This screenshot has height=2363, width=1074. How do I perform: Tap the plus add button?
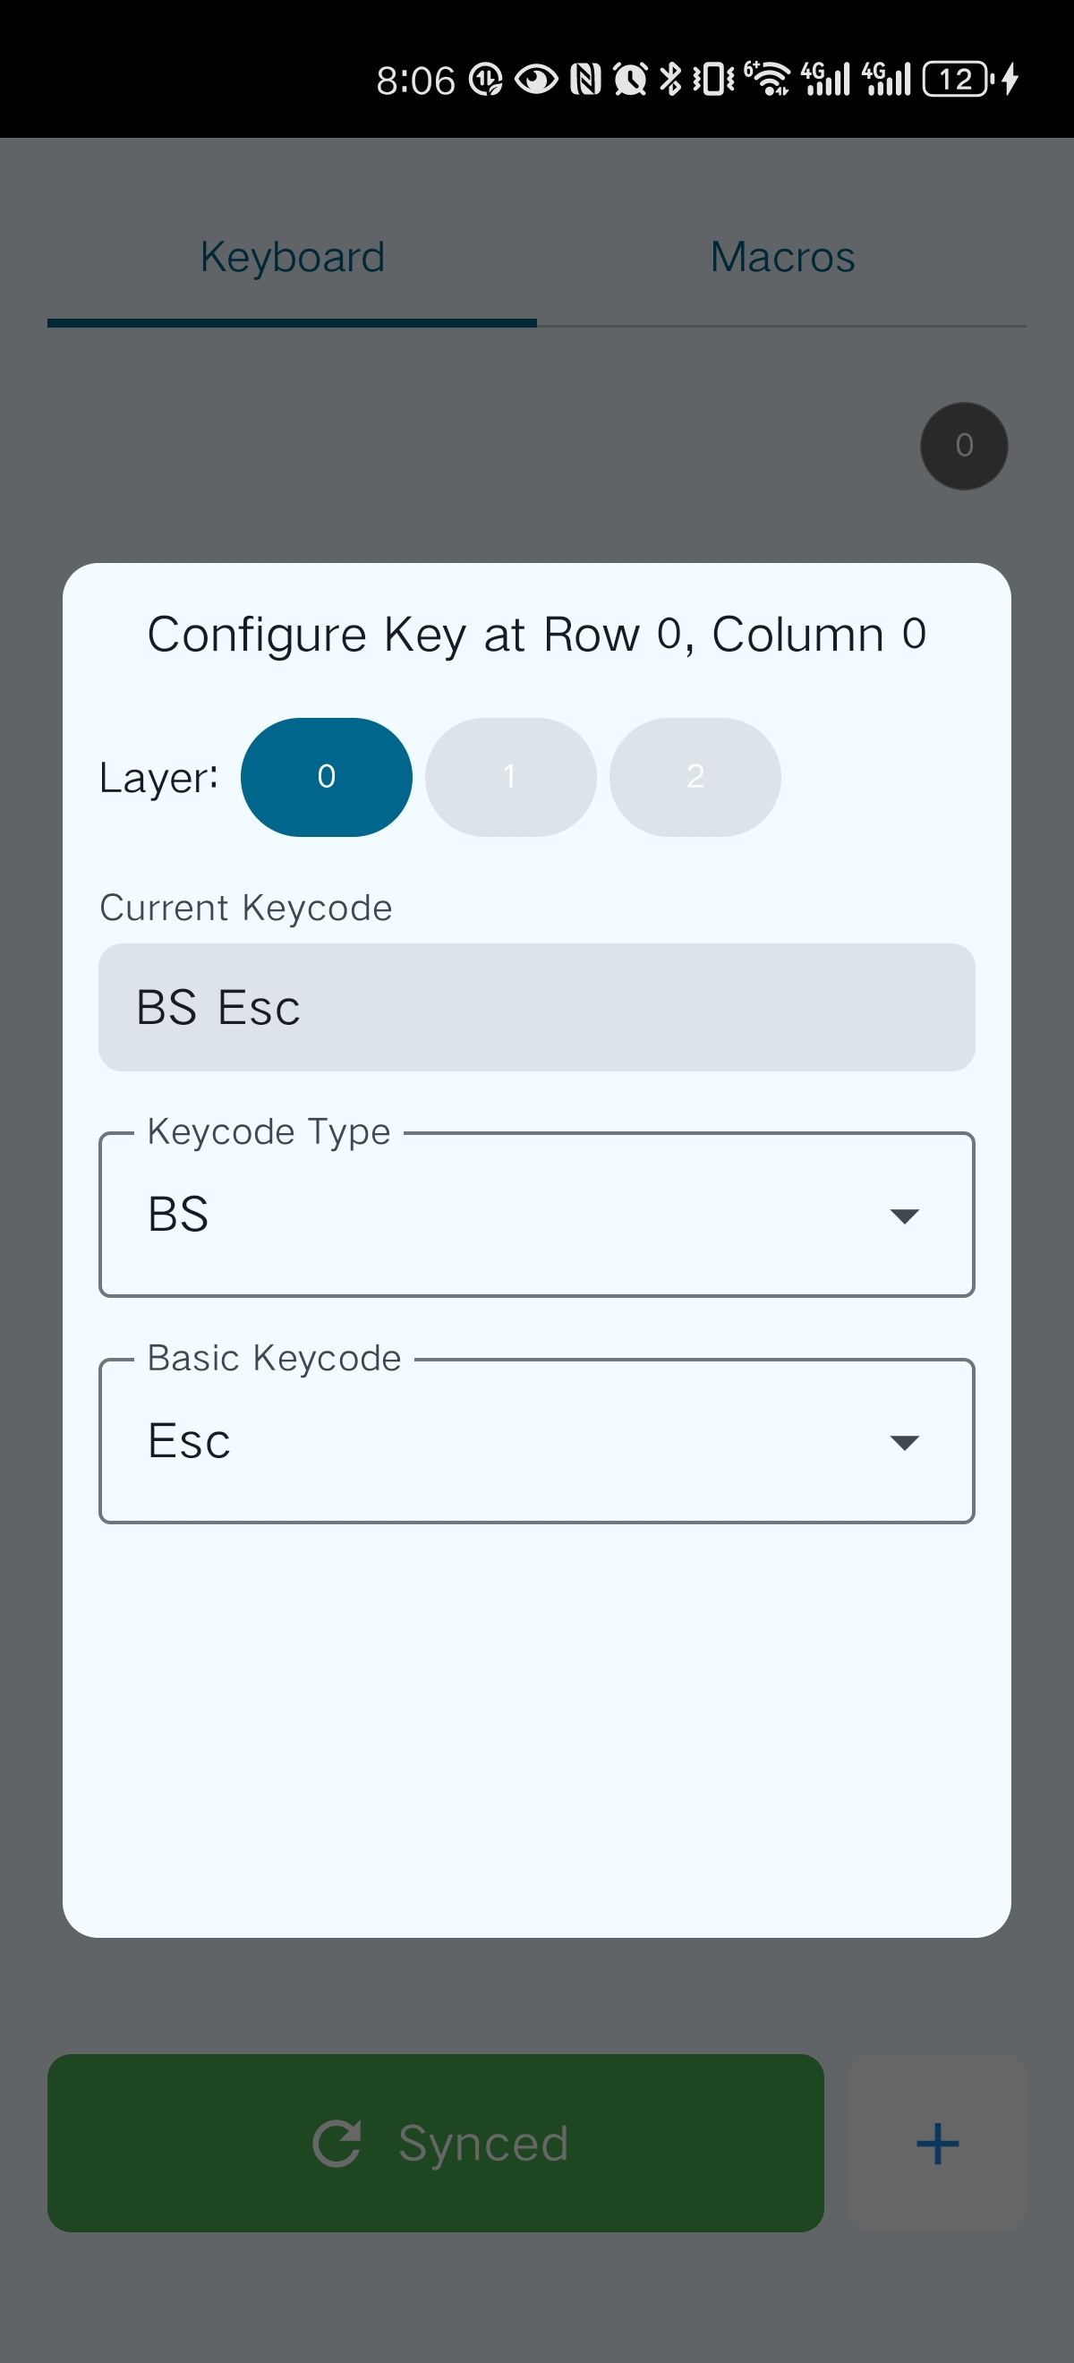coord(936,2143)
